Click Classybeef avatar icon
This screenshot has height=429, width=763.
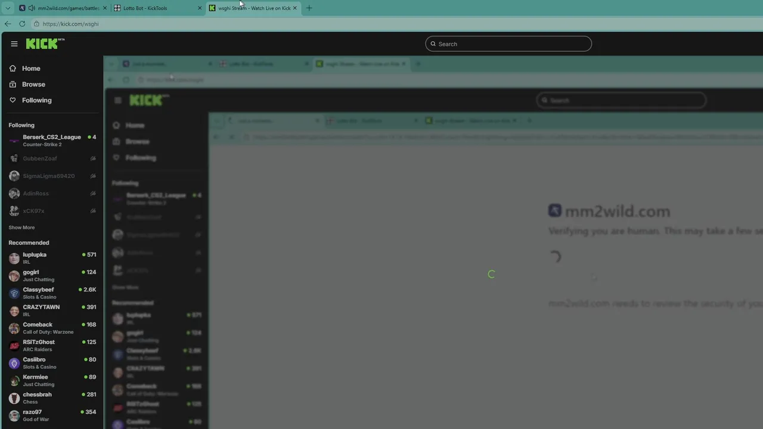pyautogui.click(x=14, y=293)
